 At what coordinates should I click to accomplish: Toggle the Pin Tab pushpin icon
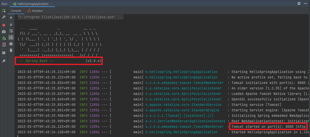4,61
